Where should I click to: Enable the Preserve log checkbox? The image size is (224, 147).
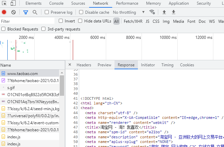point(47,12)
